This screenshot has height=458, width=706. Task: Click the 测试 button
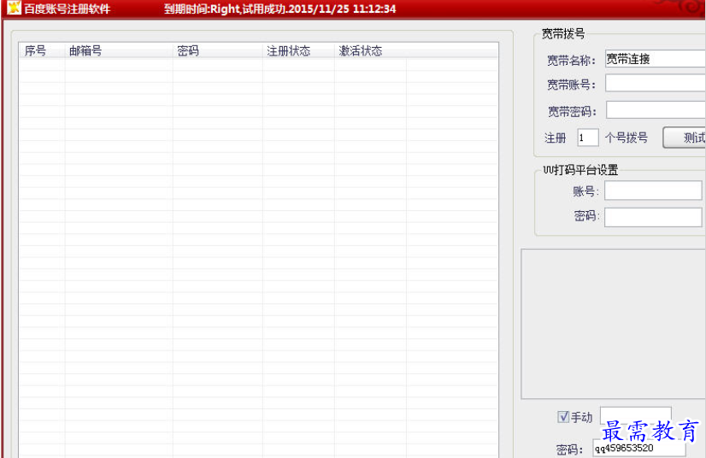(685, 138)
